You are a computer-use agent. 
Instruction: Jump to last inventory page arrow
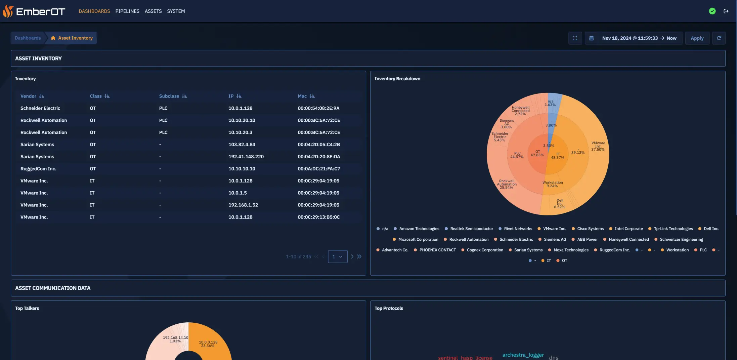359,256
